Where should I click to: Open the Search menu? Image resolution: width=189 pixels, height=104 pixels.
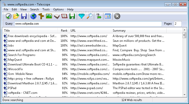pyautogui.click(x=34, y=9)
